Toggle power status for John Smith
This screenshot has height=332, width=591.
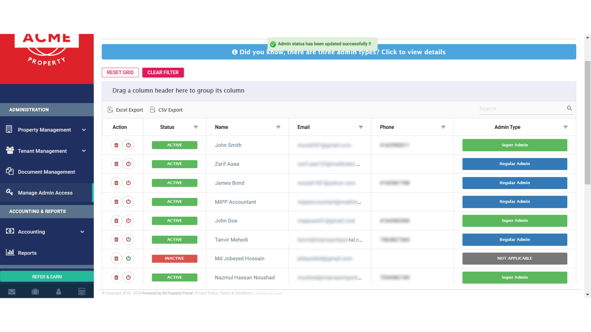128,145
